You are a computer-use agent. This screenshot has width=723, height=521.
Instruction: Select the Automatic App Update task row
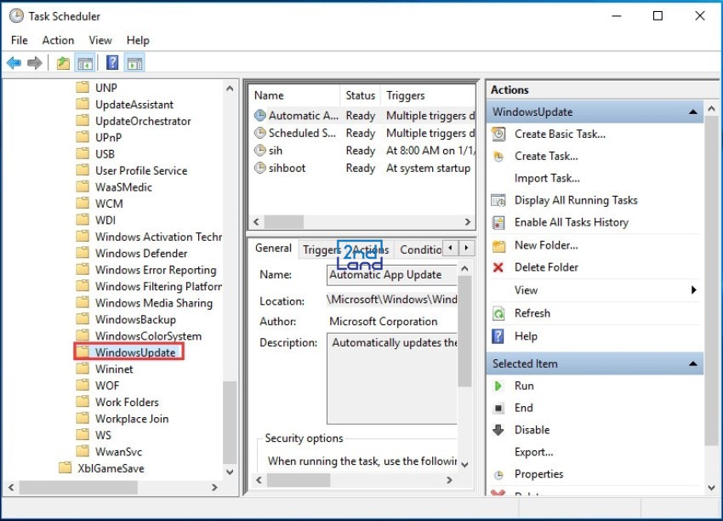[x=363, y=116]
